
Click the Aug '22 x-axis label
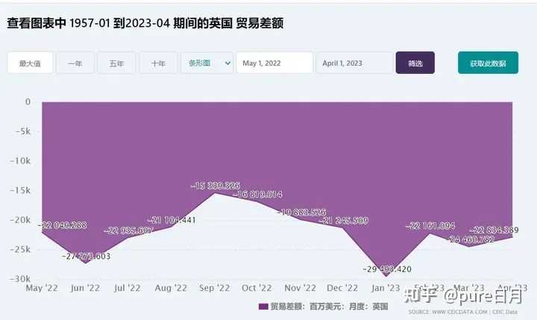coord(171,288)
